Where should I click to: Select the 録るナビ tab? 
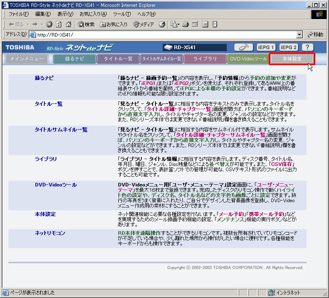[x=74, y=59]
